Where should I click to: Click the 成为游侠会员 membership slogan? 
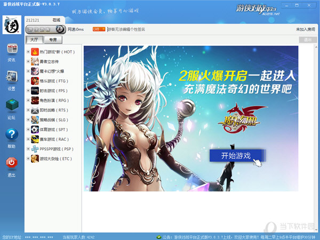[x=105, y=11]
